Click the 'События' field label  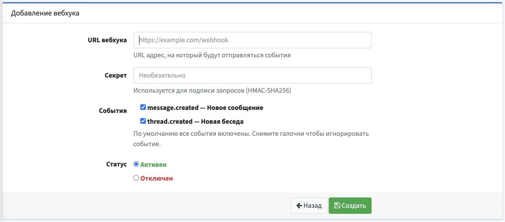click(113, 111)
